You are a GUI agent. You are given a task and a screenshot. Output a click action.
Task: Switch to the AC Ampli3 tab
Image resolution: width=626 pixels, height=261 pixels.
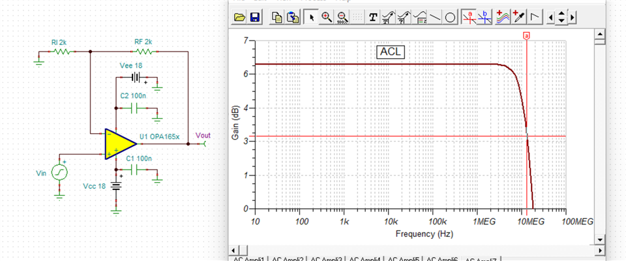[x=326, y=259]
